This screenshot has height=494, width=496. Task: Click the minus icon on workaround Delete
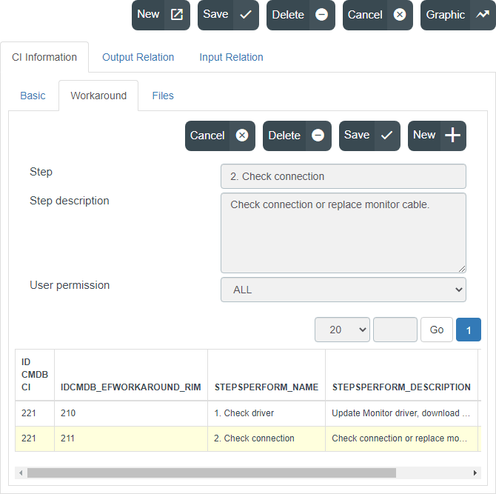pyautogui.click(x=318, y=136)
